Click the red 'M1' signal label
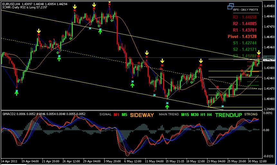This screenshot has width=277, height=165. (x=116, y=114)
